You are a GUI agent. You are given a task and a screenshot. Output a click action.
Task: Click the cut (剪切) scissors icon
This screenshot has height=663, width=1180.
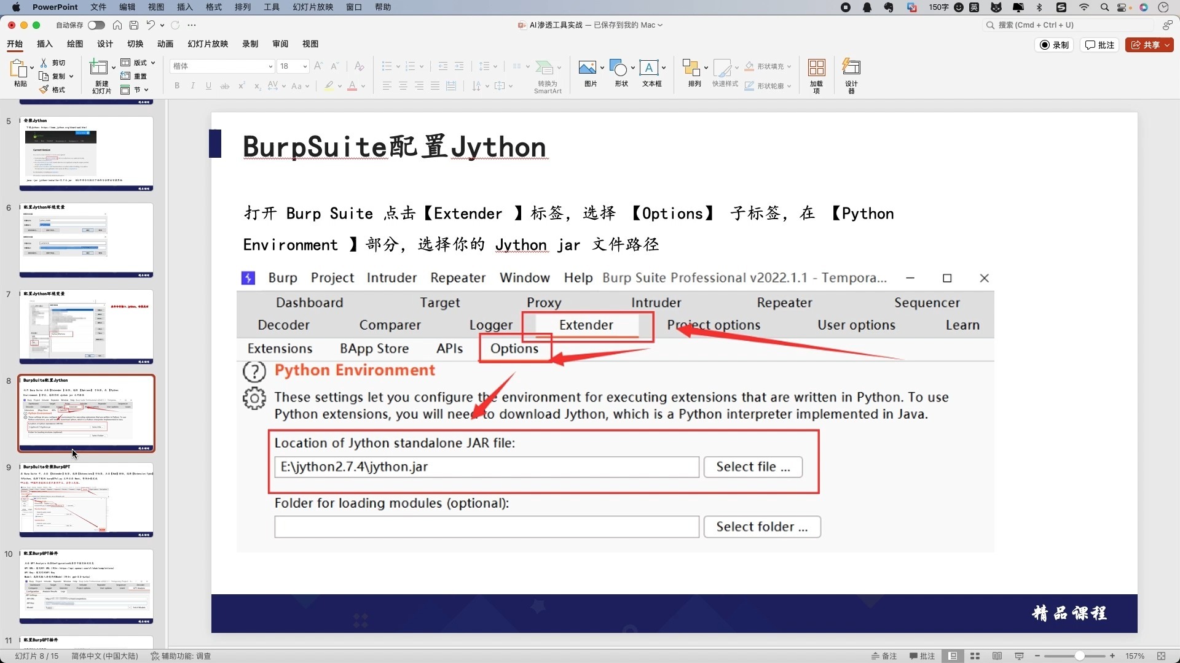click(x=44, y=63)
